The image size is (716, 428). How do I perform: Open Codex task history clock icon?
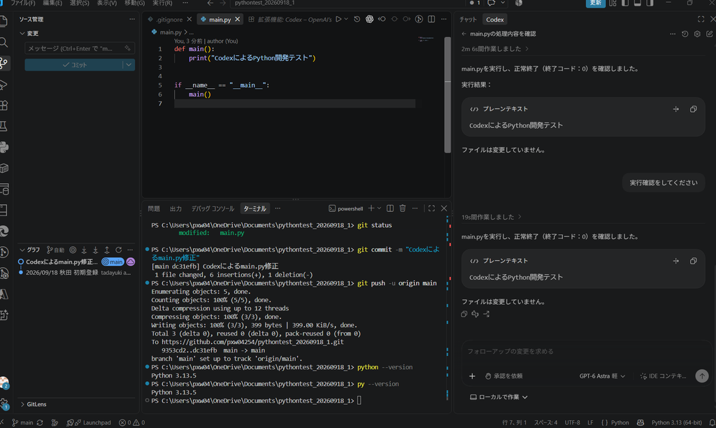pyautogui.click(x=685, y=34)
